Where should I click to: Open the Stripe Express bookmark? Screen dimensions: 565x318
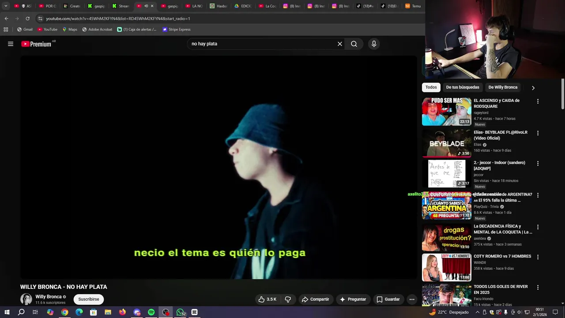click(x=177, y=30)
